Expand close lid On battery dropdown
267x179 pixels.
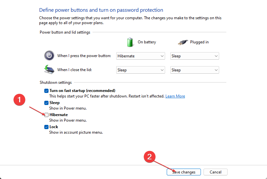[x=141, y=70]
